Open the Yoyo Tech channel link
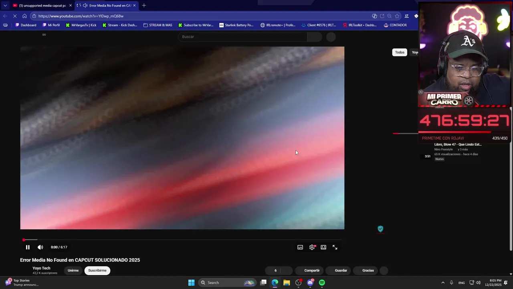513x289 pixels. click(x=41, y=268)
